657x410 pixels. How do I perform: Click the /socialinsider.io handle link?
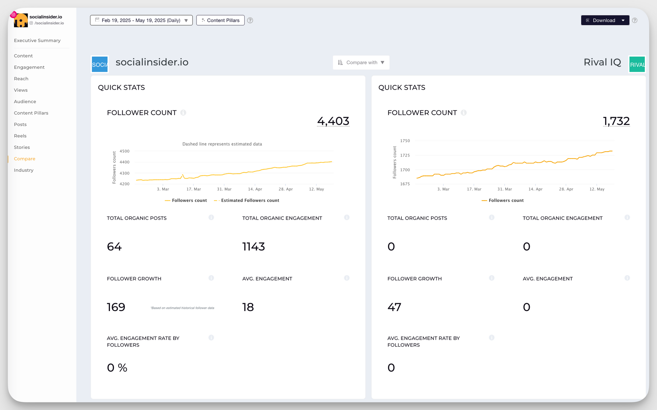(x=49, y=23)
